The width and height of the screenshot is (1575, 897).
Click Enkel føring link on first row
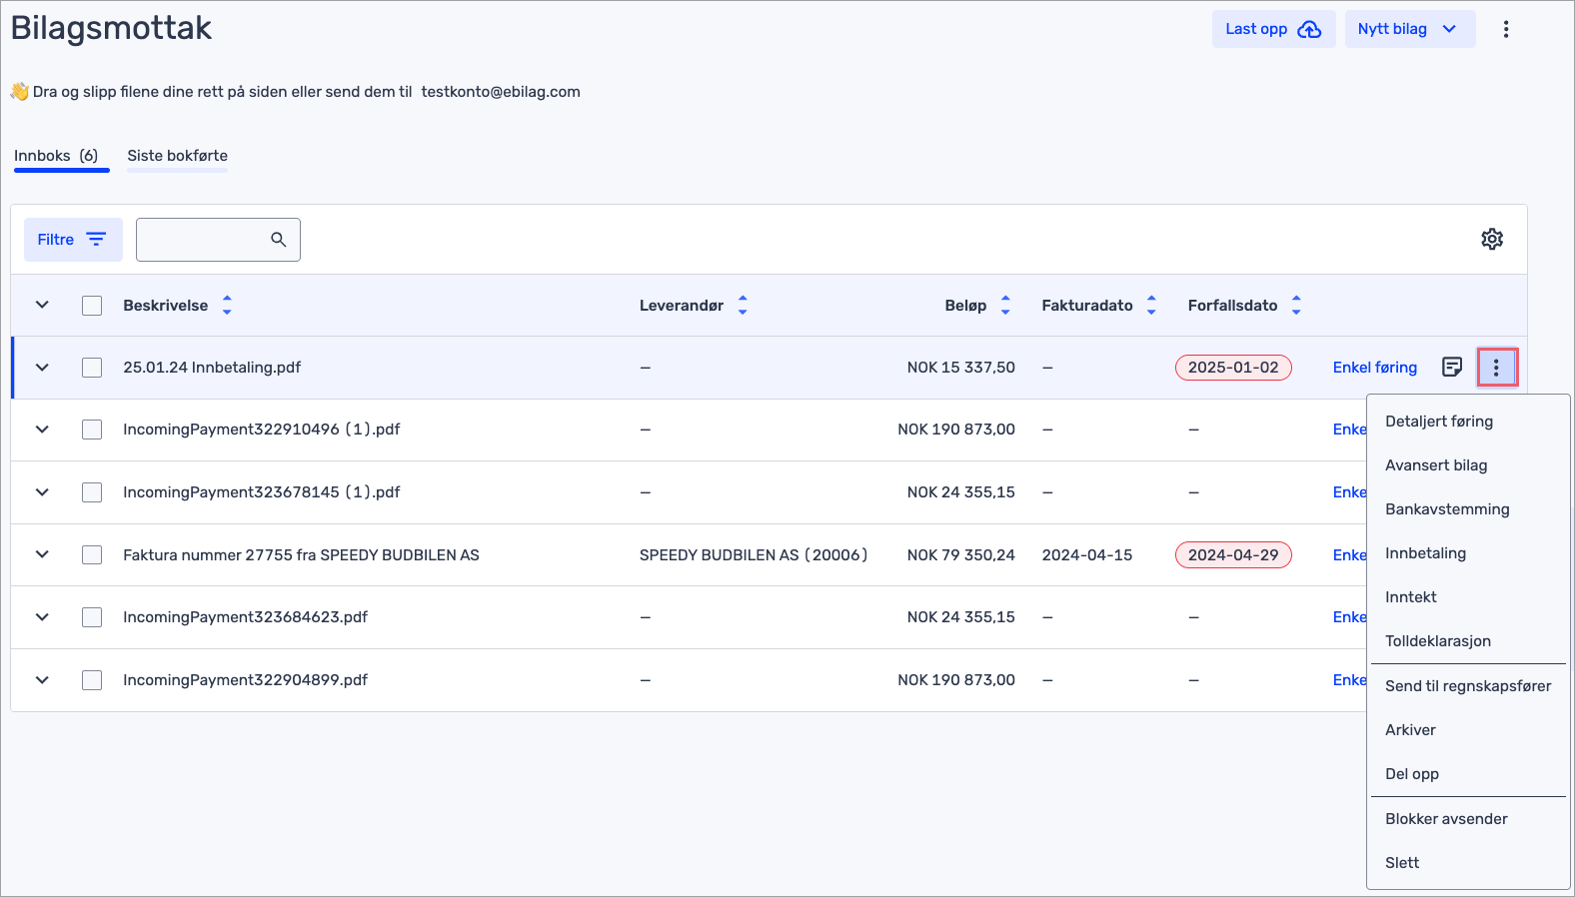coord(1374,368)
